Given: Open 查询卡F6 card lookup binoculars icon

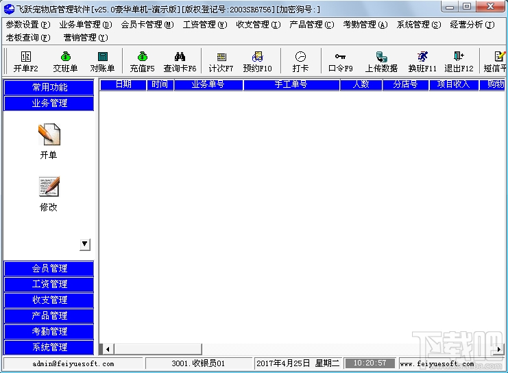Looking at the screenshot, I should pyautogui.click(x=180, y=62).
